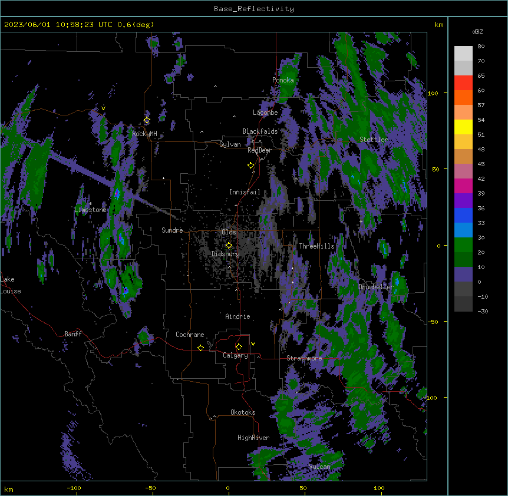Click the Lake Louise label
The width and height of the screenshot is (508, 496).
pos(11,285)
